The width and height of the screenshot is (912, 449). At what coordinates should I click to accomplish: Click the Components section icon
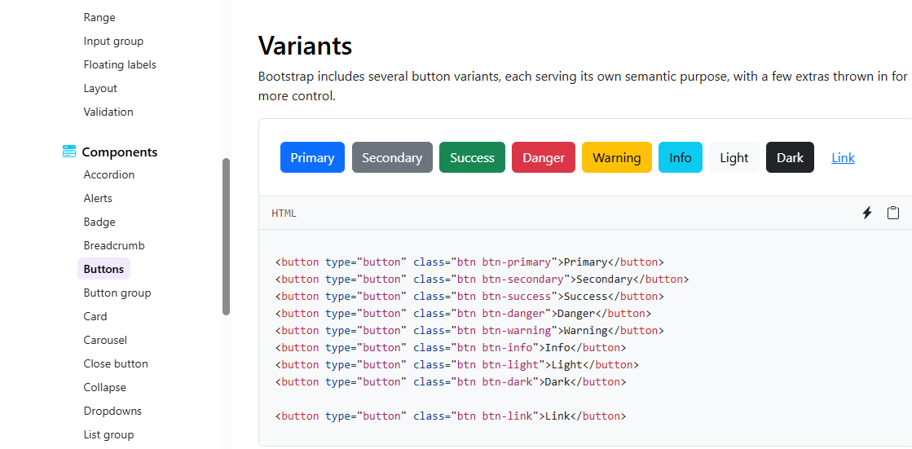[68, 152]
